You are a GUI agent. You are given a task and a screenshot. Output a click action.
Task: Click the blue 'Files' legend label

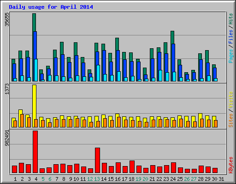(x=231, y=37)
